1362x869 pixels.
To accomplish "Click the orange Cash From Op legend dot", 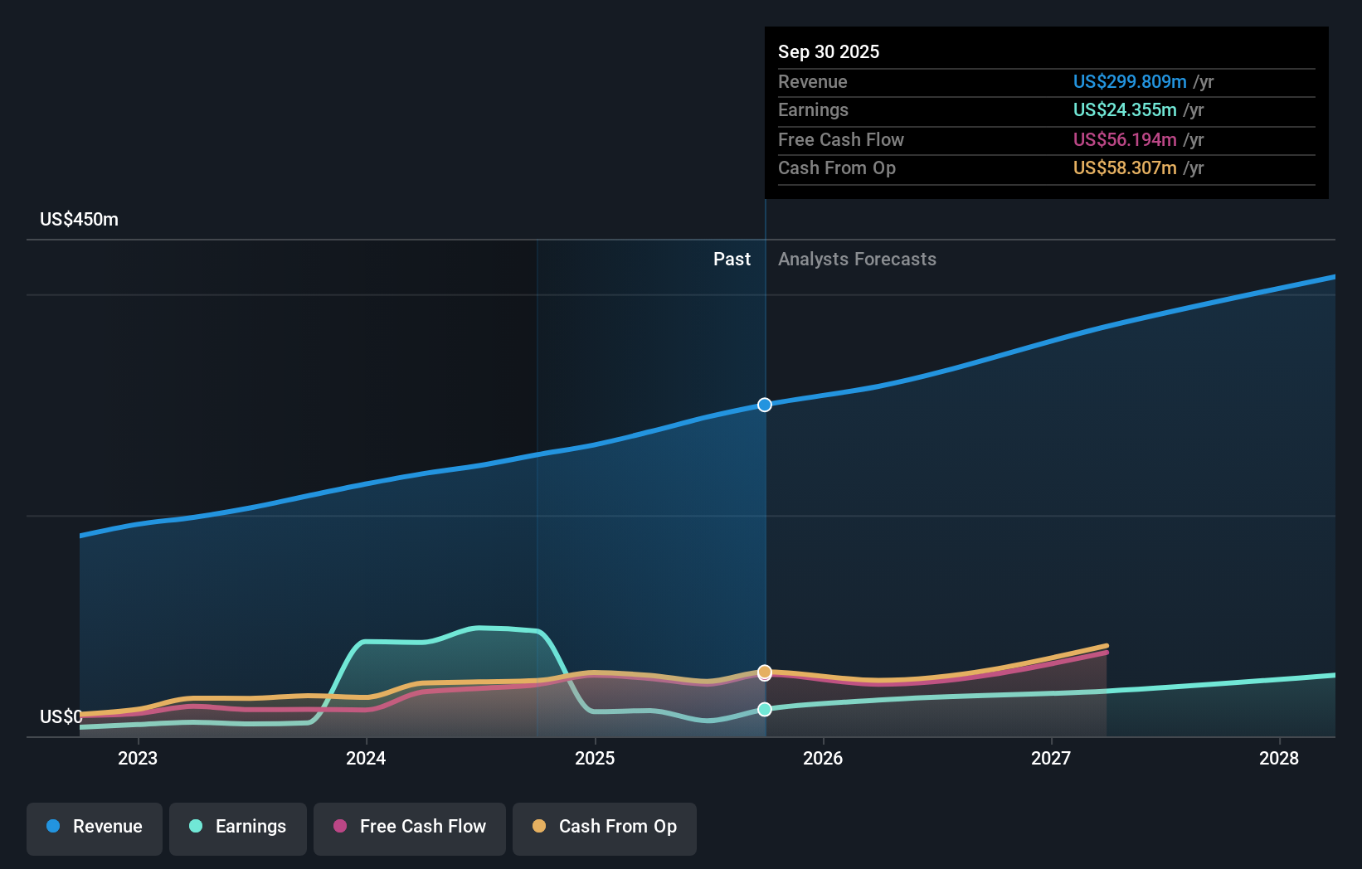I will [x=540, y=827].
